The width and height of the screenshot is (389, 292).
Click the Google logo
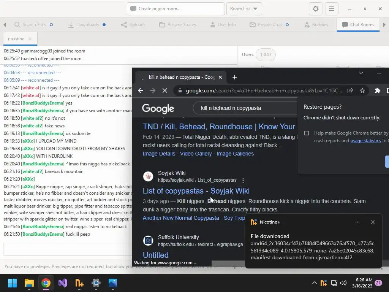(x=158, y=108)
